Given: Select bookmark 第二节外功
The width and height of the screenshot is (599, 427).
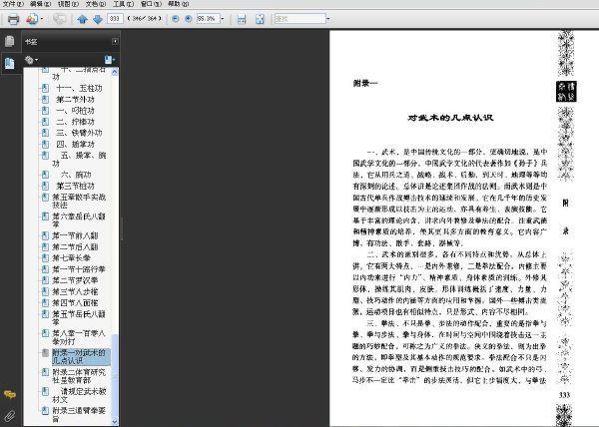Looking at the screenshot, I should (x=75, y=100).
